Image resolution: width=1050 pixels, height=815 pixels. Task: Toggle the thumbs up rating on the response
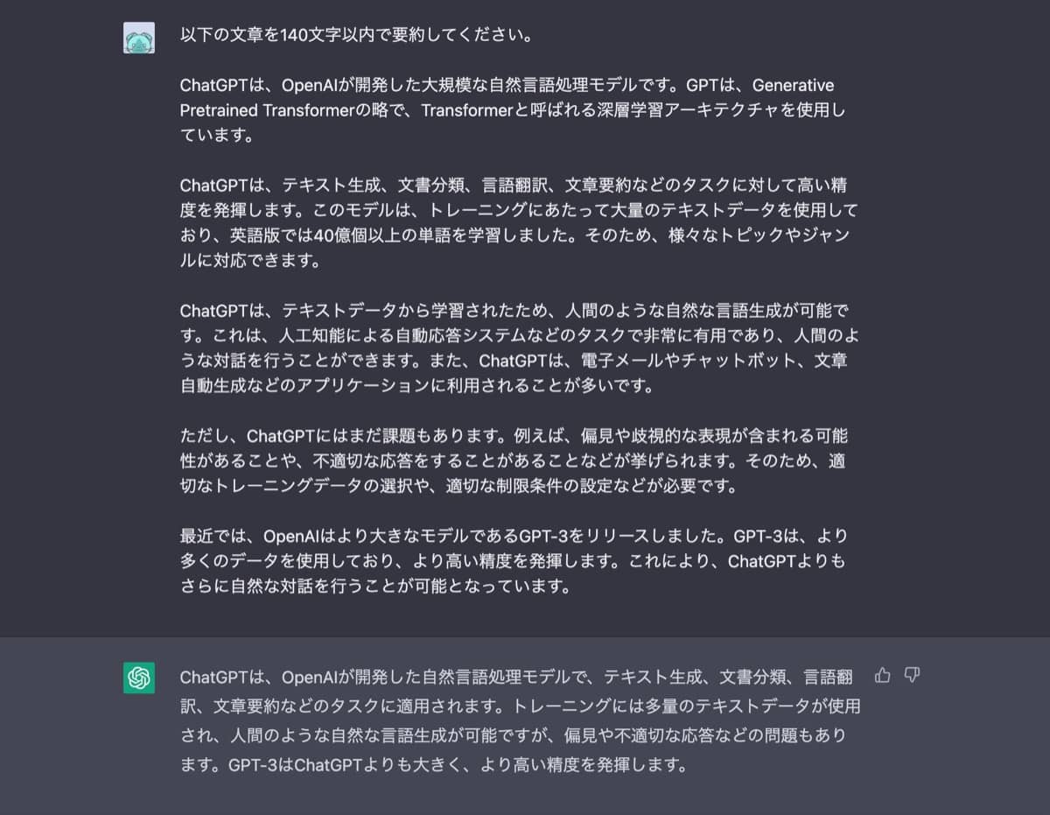tap(882, 676)
